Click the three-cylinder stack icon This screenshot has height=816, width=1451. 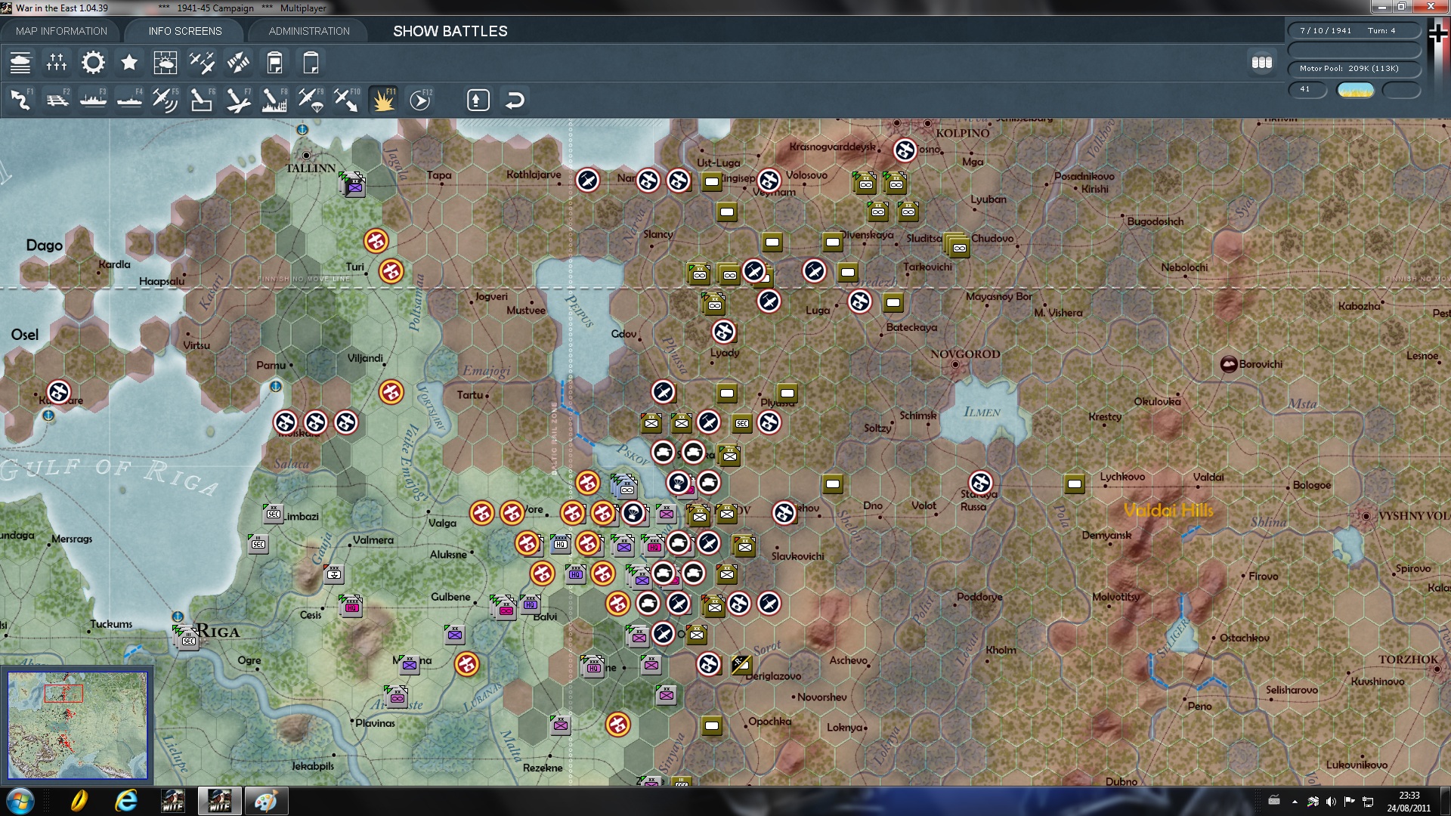point(1262,63)
